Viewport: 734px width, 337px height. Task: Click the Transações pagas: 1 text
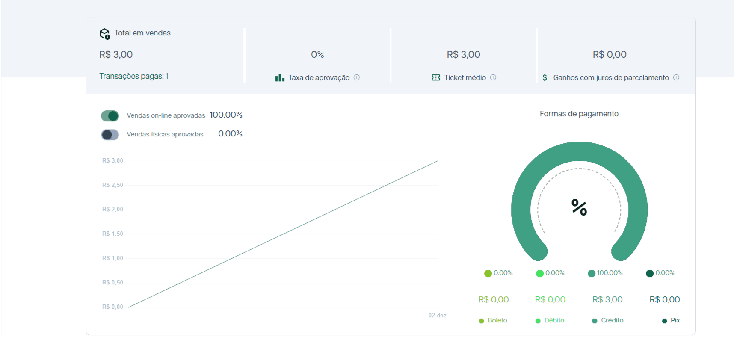click(x=134, y=76)
